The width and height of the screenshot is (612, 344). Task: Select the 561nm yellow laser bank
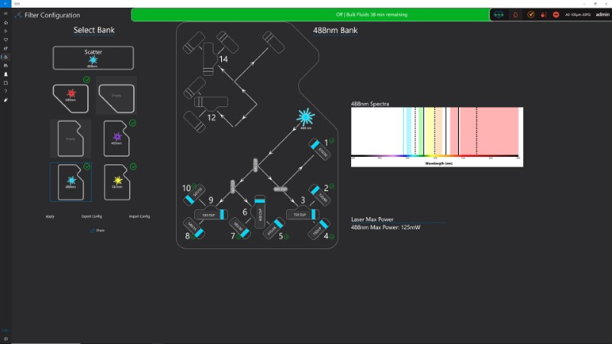(x=117, y=182)
